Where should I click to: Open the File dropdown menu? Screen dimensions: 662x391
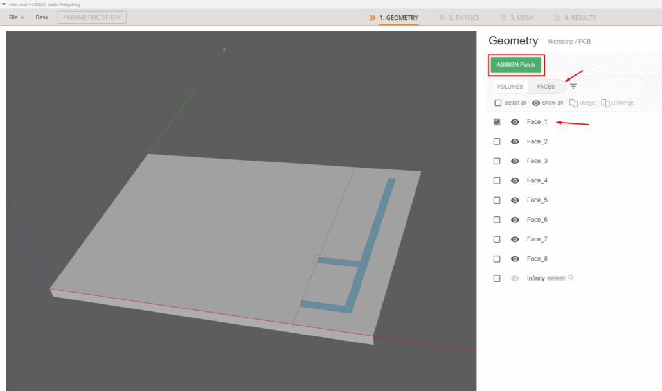tap(17, 17)
